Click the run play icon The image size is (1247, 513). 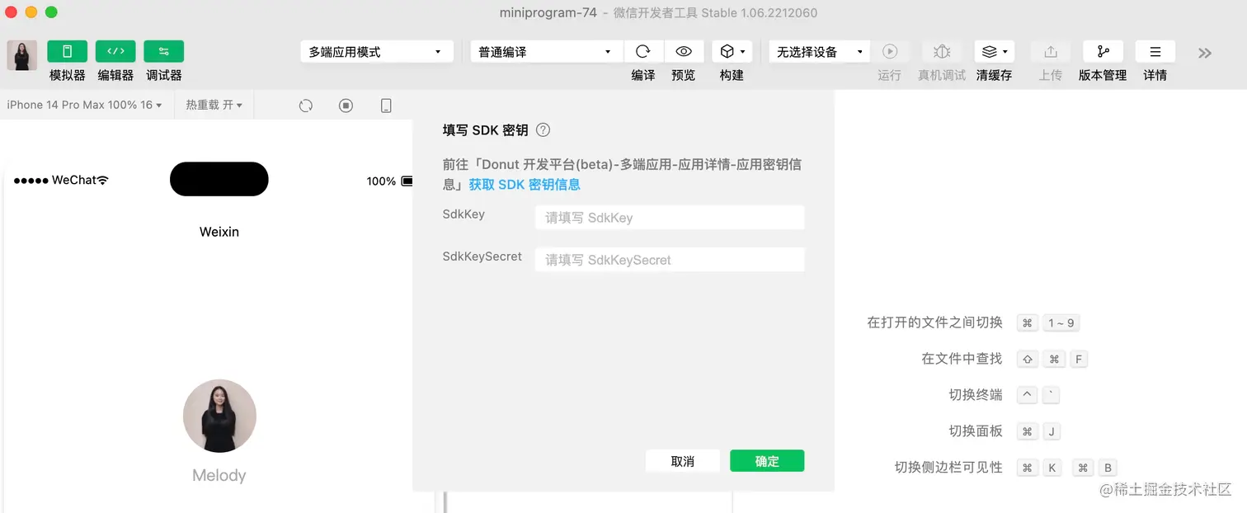pos(890,51)
